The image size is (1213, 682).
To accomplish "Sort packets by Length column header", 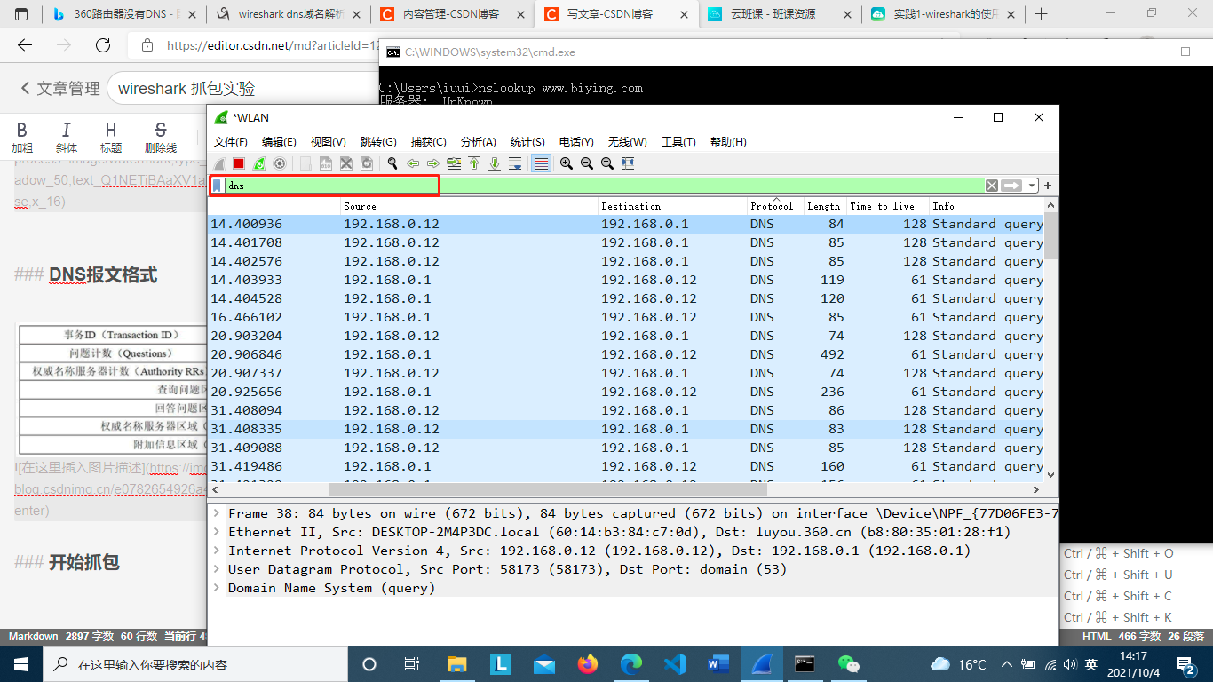I will point(825,206).
